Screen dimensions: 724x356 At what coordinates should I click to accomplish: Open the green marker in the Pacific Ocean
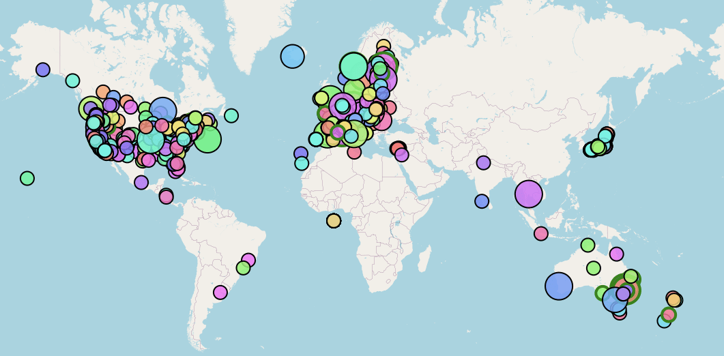27,178
